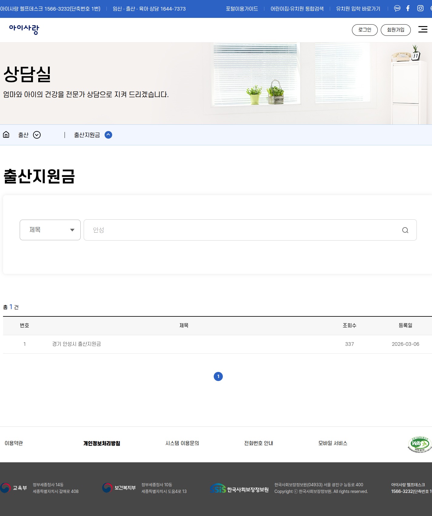This screenshot has width=432, height=516.
Task: Click the search magnifier icon
Action: coord(405,230)
